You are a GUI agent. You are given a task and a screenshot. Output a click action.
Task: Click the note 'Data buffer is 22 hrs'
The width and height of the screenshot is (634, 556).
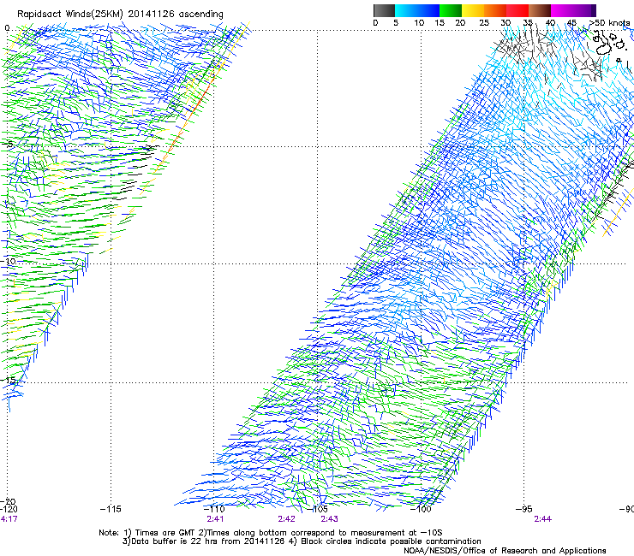click(x=175, y=541)
